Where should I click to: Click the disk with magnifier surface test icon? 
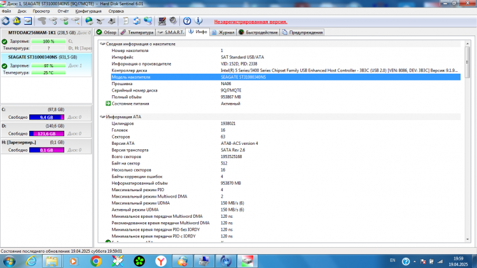pyautogui.click(x=76, y=21)
